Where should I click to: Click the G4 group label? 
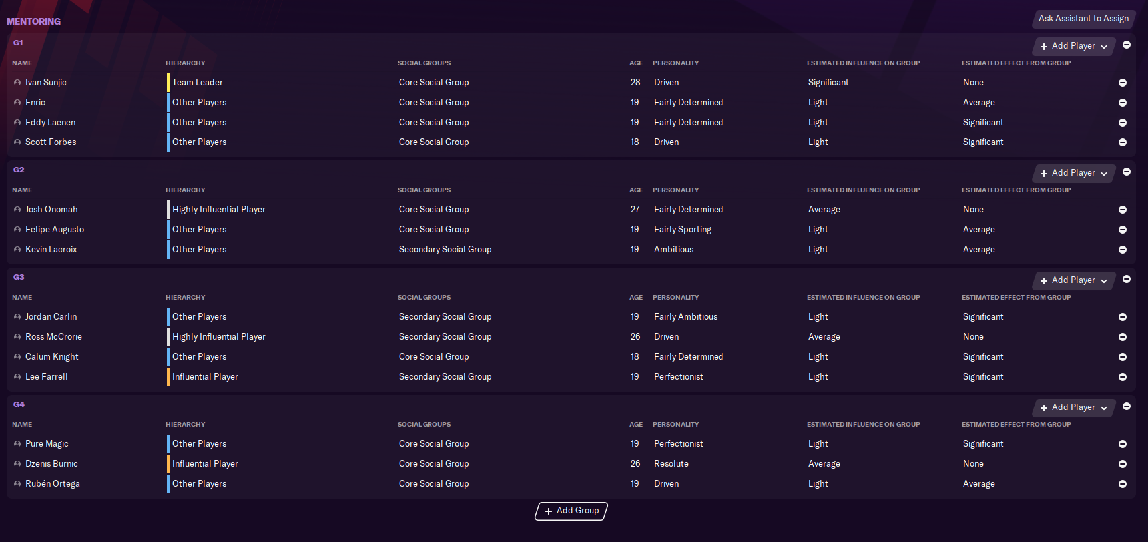19,404
